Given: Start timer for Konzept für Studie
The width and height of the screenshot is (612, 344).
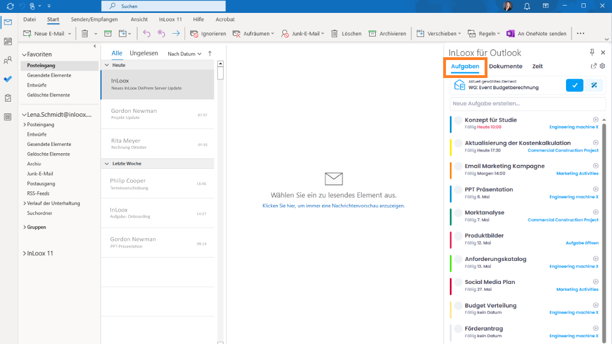Looking at the screenshot, I should 596,120.
